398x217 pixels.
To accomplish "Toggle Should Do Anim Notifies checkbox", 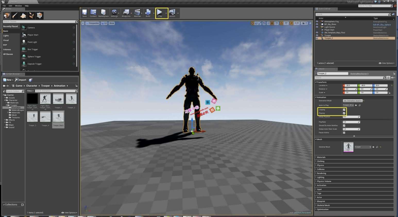I will [344, 125].
